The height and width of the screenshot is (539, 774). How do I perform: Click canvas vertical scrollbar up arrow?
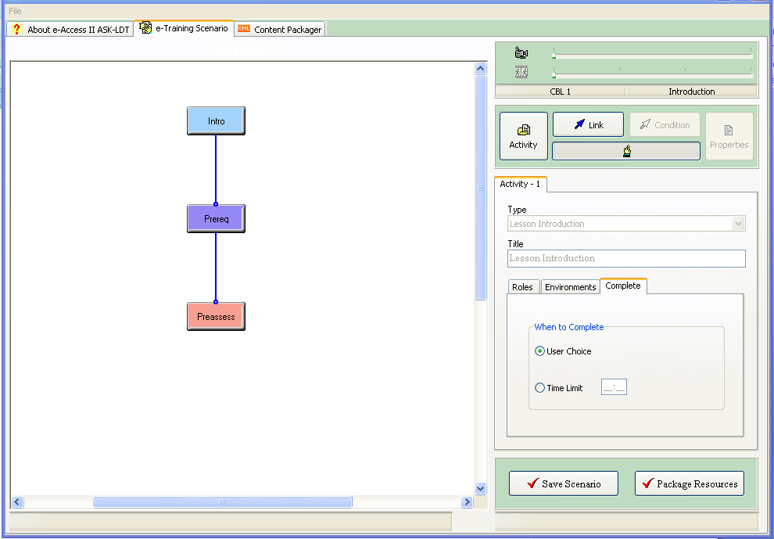[480, 69]
